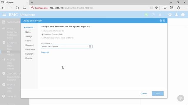Viewport: 188px width, 105px height.
Task: Go to the browser home page
Action: click(x=24, y=8)
